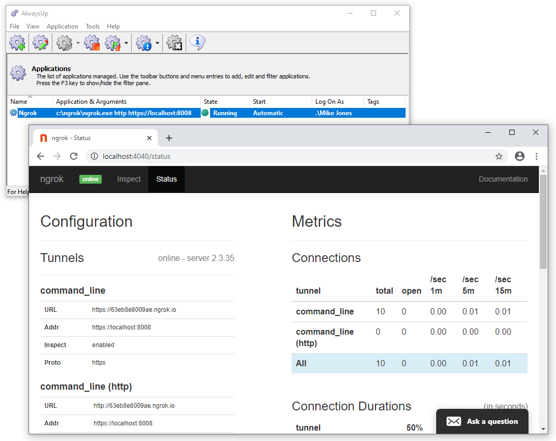
Task: Sort the list by the Name column header
Action: (30, 102)
